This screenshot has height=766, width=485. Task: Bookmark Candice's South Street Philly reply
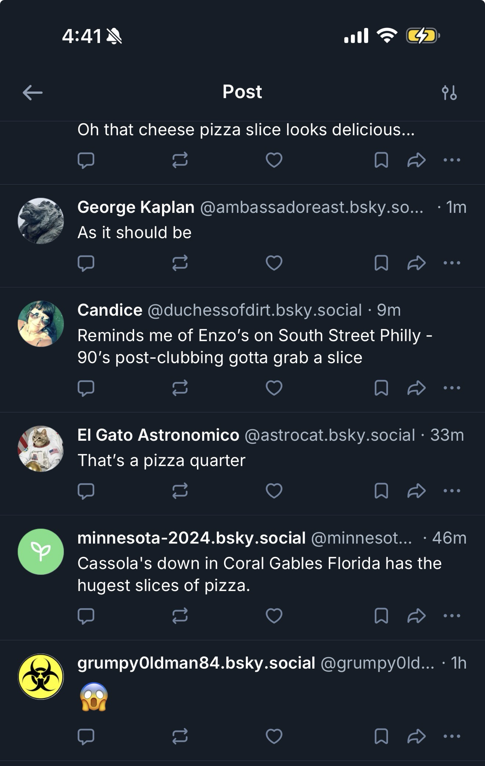click(x=381, y=388)
